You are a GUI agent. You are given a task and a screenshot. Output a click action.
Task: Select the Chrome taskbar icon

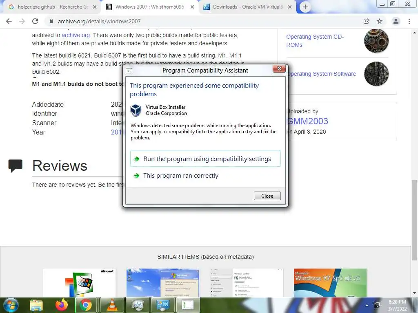tap(86, 305)
